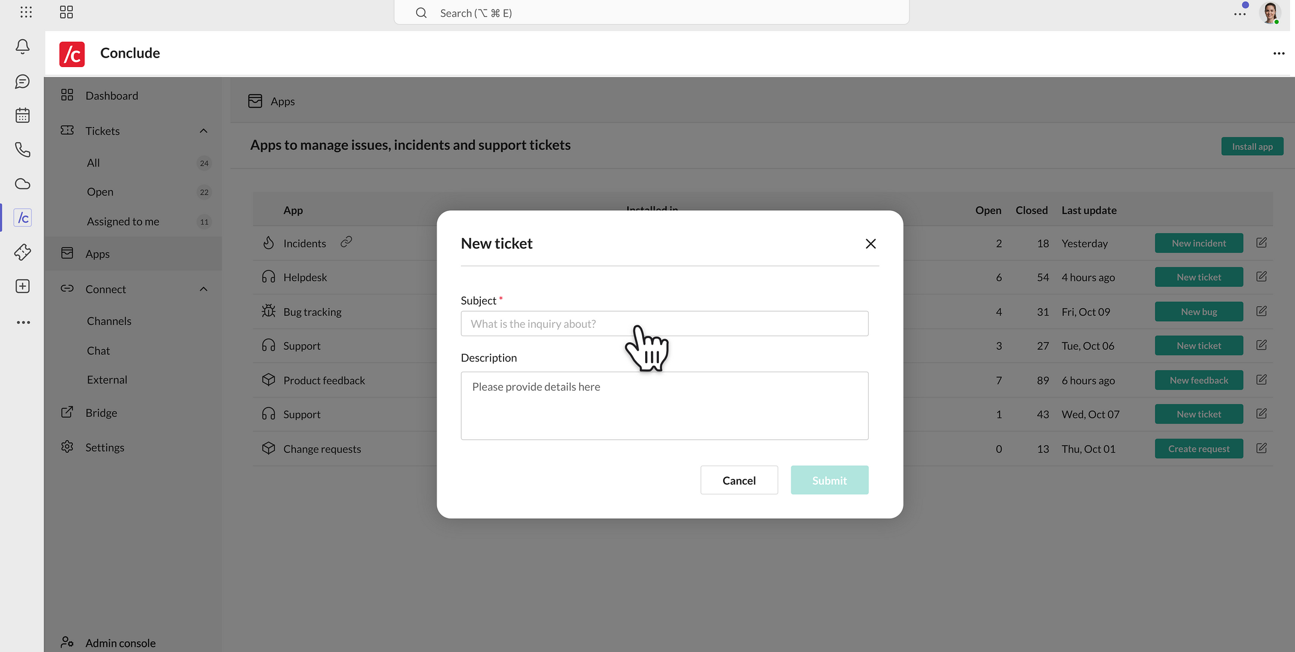
Task: Click the edit icon for Bug tracking row
Action: click(1261, 311)
